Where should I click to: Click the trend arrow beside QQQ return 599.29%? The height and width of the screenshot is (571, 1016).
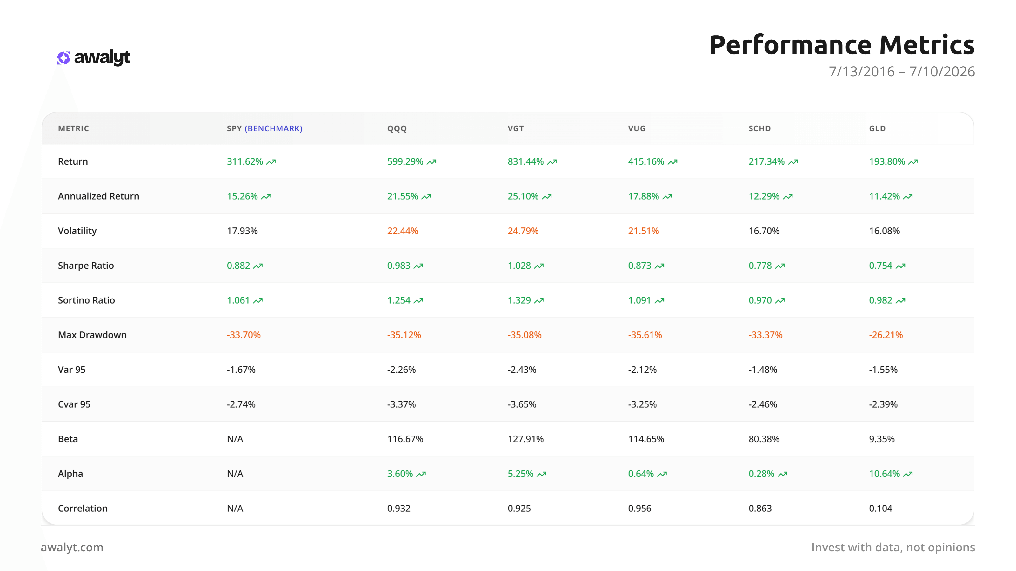[x=431, y=162]
